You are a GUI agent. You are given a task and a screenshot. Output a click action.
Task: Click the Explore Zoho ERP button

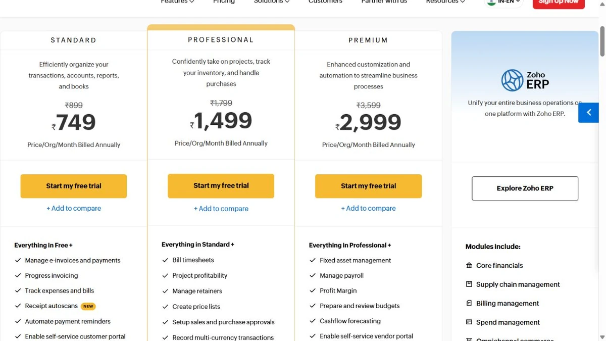[525, 188]
